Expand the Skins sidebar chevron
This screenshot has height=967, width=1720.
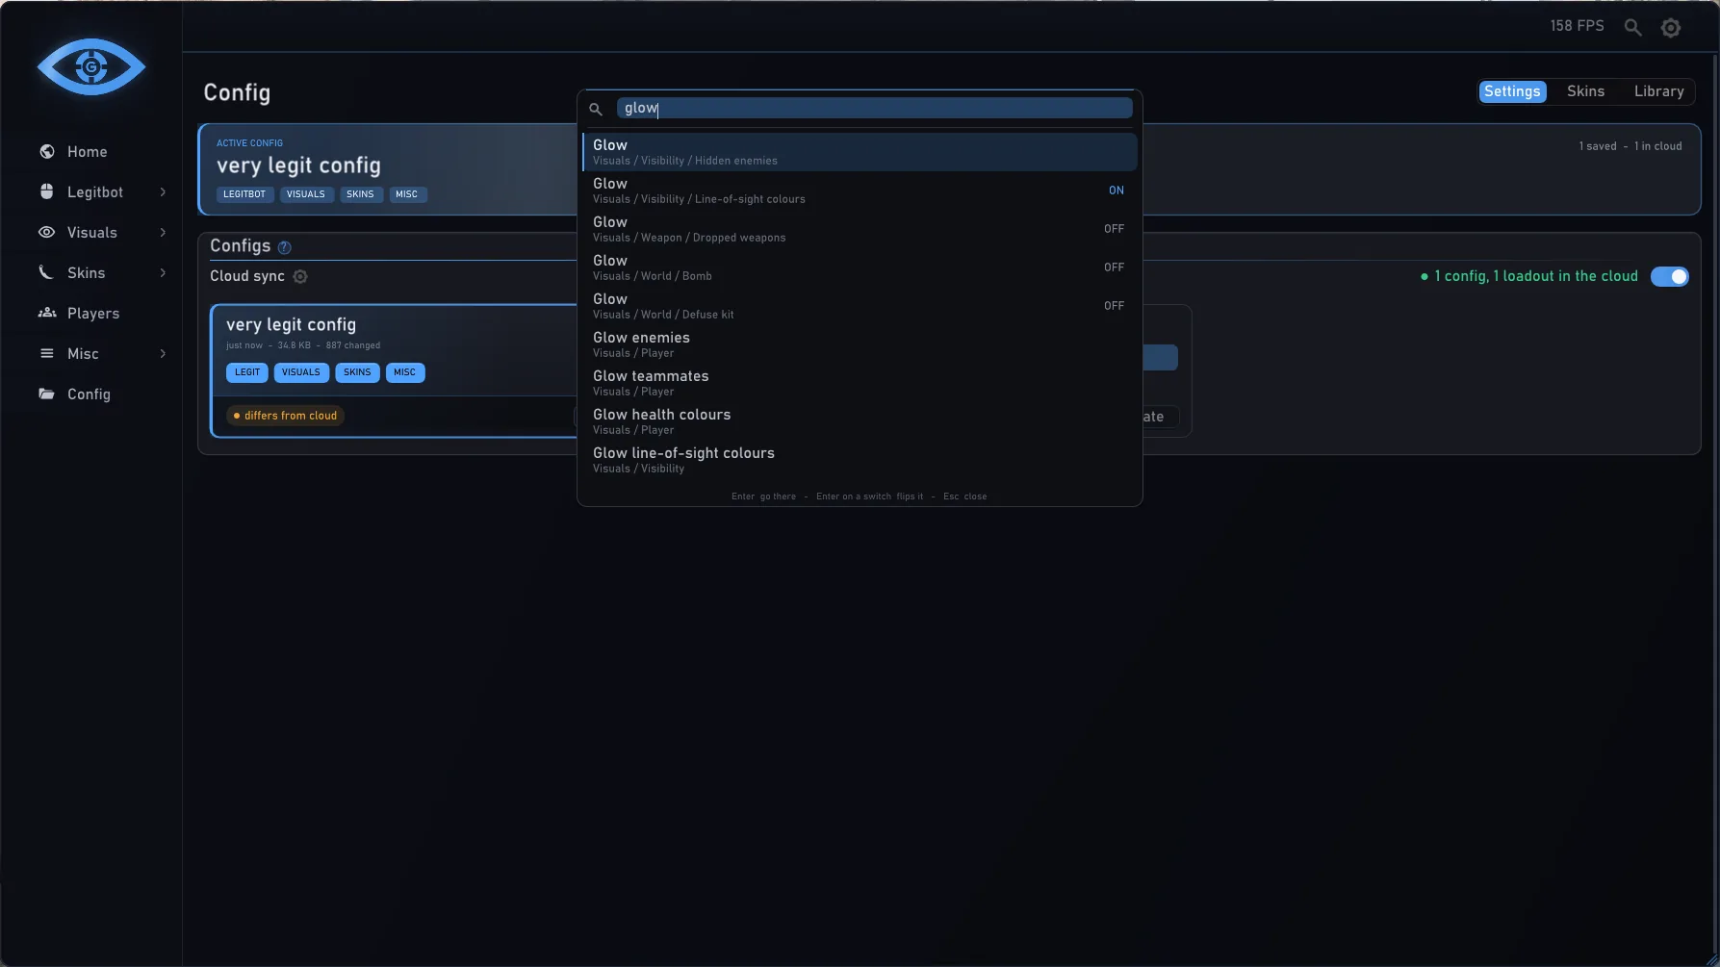[x=163, y=272]
